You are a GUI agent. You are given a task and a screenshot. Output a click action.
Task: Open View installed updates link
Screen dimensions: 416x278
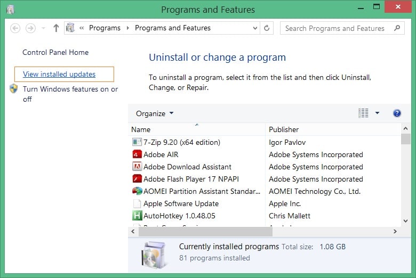pos(59,74)
